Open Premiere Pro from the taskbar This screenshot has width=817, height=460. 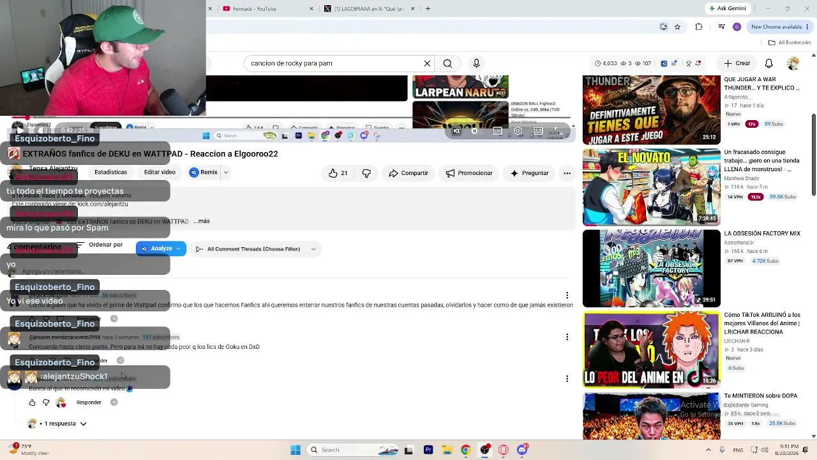pos(428,450)
